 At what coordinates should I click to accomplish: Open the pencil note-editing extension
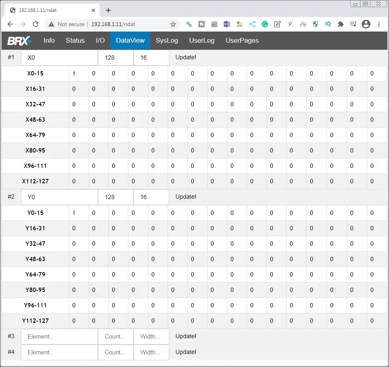(278, 24)
